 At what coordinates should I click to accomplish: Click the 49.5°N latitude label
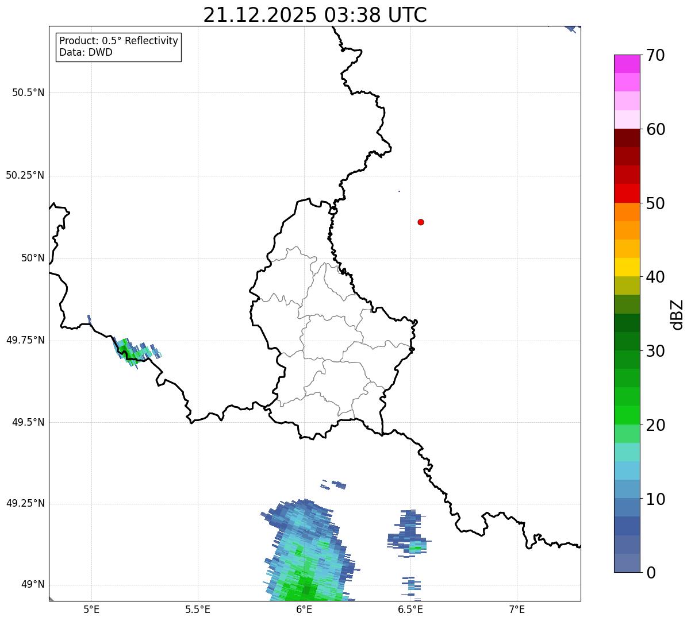pyautogui.click(x=28, y=422)
